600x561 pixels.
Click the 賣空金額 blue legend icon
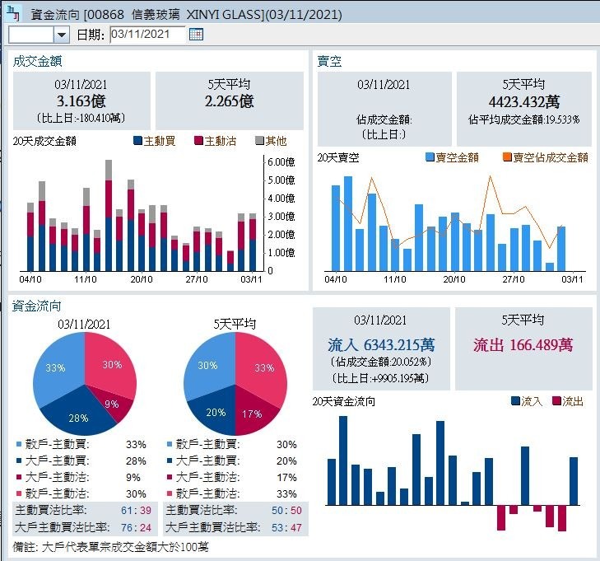[x=430, y=157]
